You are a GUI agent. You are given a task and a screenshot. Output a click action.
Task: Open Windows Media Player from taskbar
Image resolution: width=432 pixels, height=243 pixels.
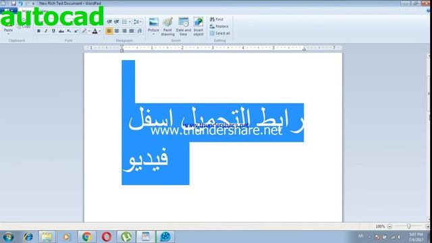pyautogui.click(x=66, y=237)
